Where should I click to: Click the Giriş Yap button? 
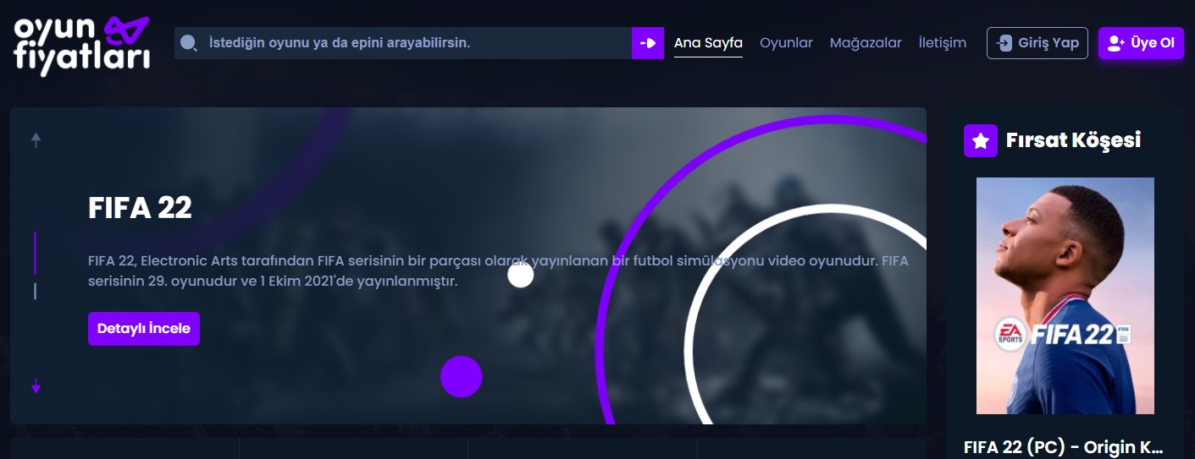tap(1037, 43)
